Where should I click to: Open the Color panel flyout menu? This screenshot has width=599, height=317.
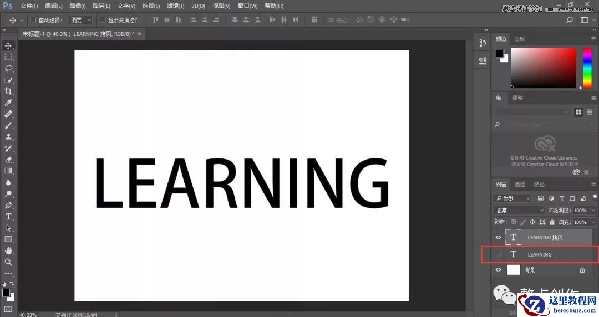593,39
